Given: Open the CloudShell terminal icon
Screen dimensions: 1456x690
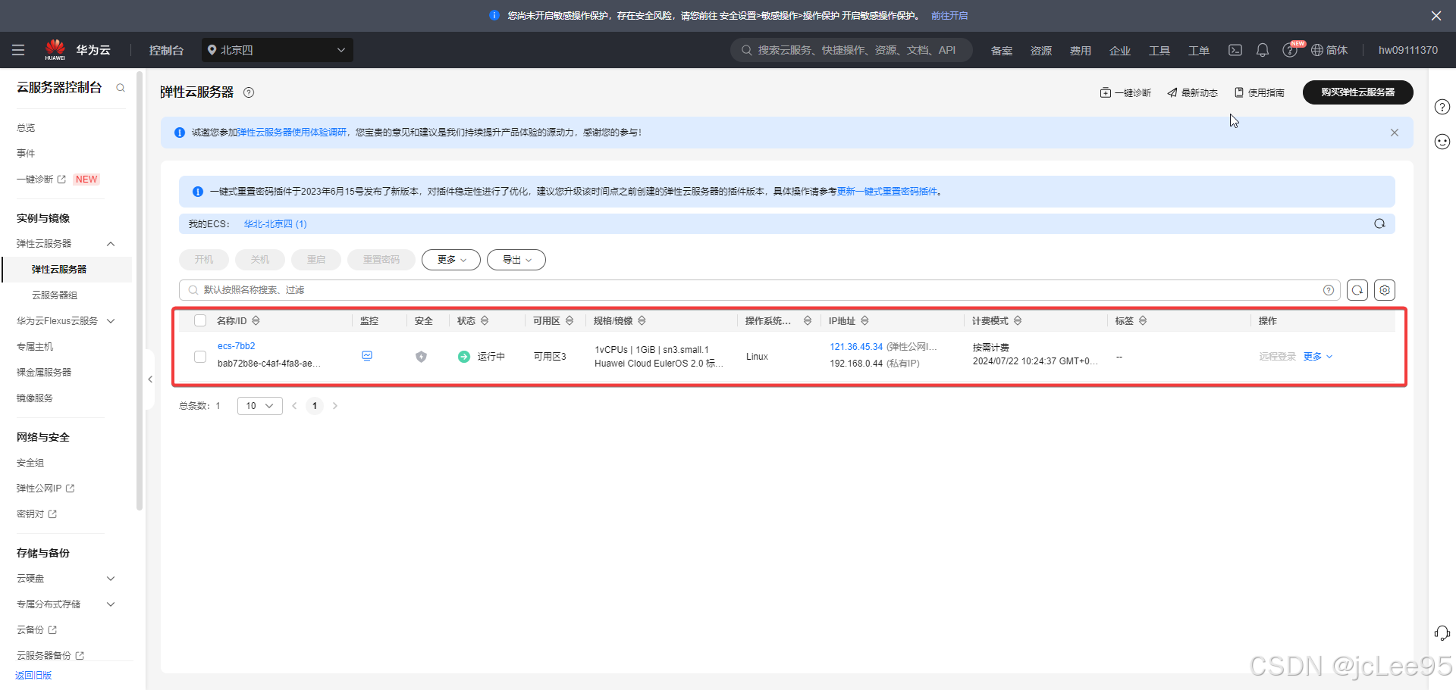Looking at the screenshot, I should 1235,50.
